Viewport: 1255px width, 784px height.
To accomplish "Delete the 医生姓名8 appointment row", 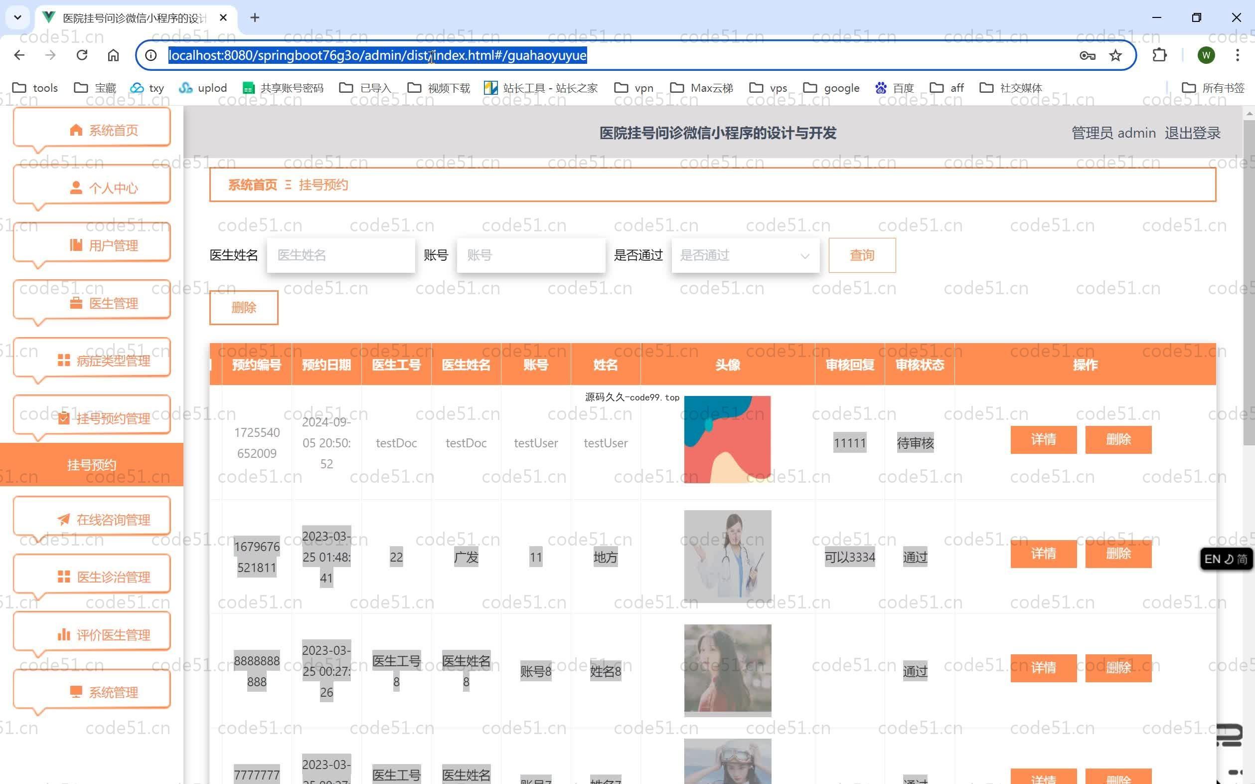I will click(x=1119, y=668).
